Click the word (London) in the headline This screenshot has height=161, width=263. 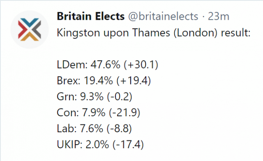click(x=196, y=33)
